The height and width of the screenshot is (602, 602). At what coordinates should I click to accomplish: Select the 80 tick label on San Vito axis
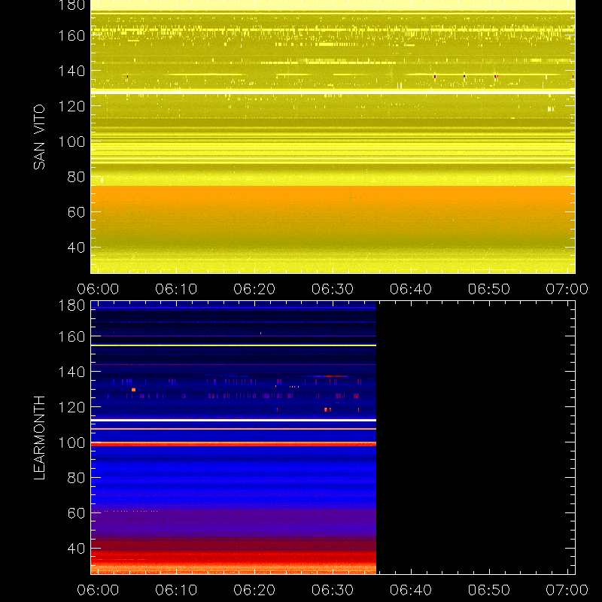[76, 177]
